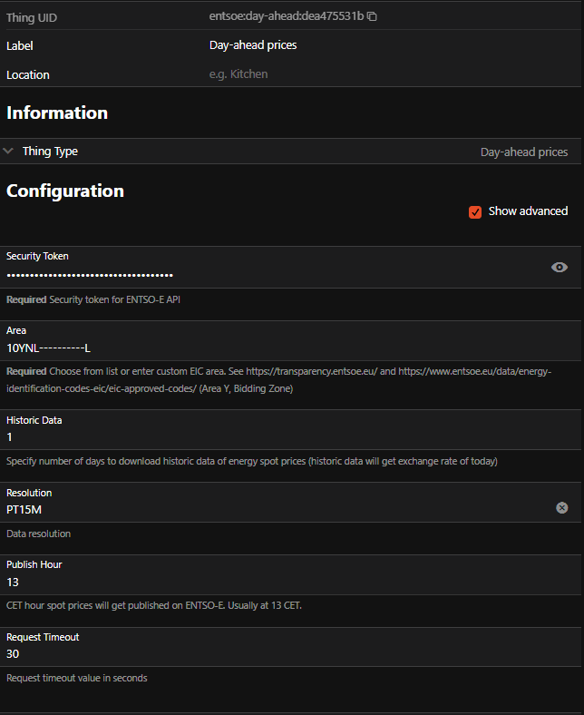Click the Publish Hour field

point(272,582)
